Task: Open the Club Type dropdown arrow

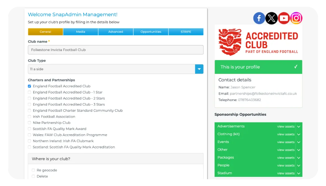Action: tap(199, 69)
